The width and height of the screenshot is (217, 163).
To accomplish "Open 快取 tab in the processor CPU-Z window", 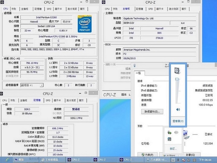I will (14, 9).
